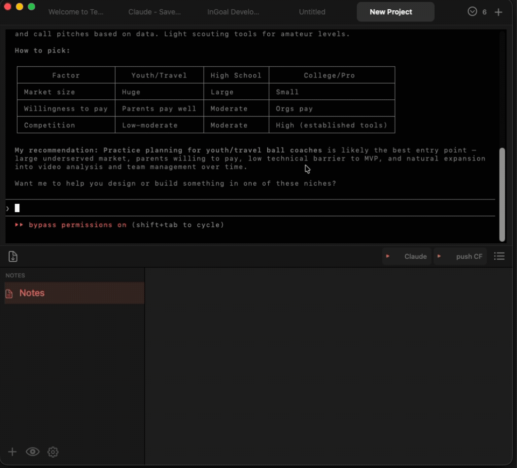This screenshot has height=468, width=517.
Task: Add a new note with bottom plus icon
Action: point(12,451)
